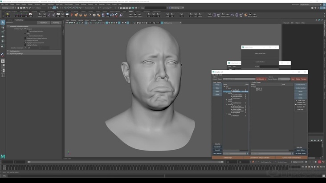The height and width of the screenshot is (183, 326).
Task: Click the auto keyframe toggle icon
Action: click(320, 162)
